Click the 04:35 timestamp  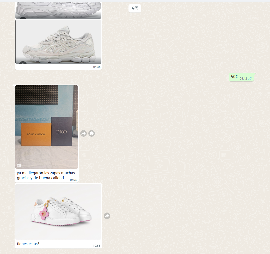coord(97,67)
